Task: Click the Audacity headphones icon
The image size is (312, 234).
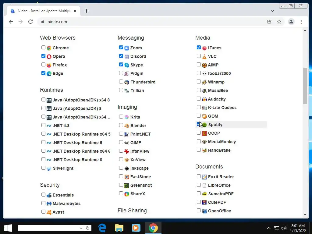Action: pyautogui.click(x=204, y=99)
